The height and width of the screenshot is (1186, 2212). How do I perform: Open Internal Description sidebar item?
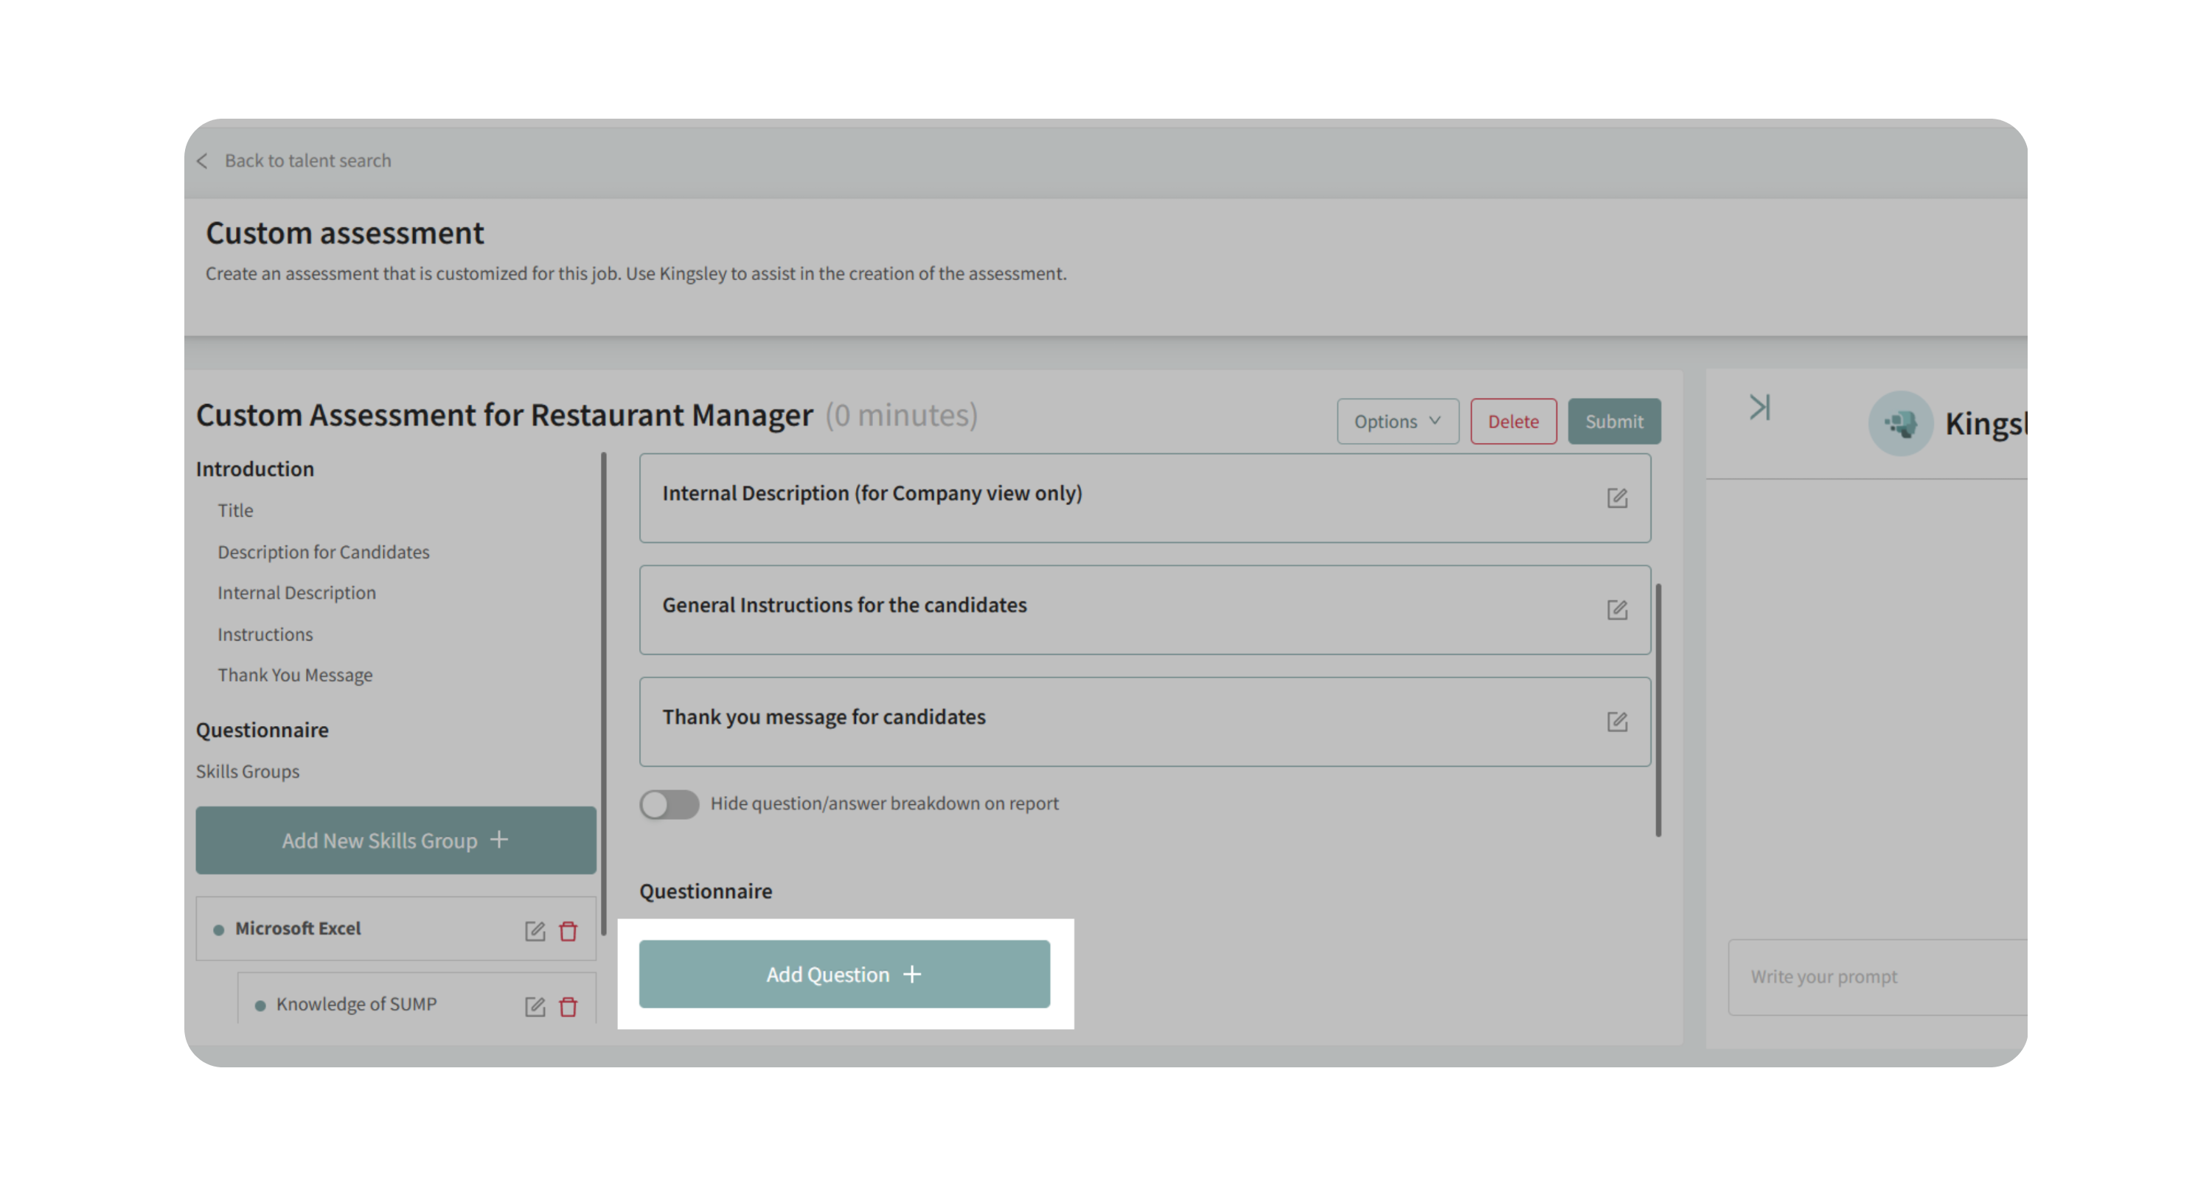[296, 593]
